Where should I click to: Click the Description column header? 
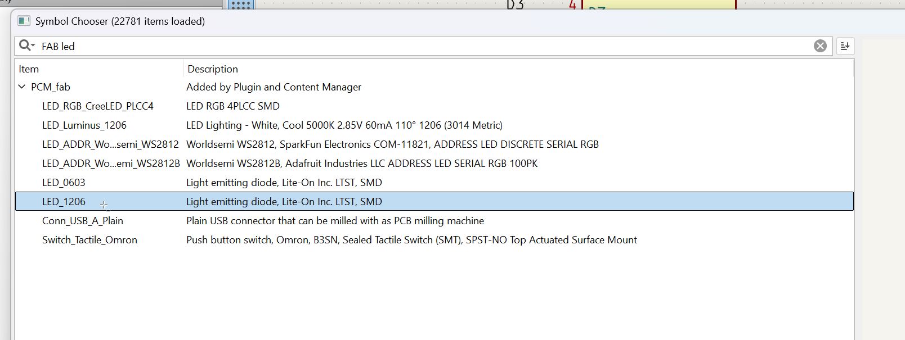213,69
